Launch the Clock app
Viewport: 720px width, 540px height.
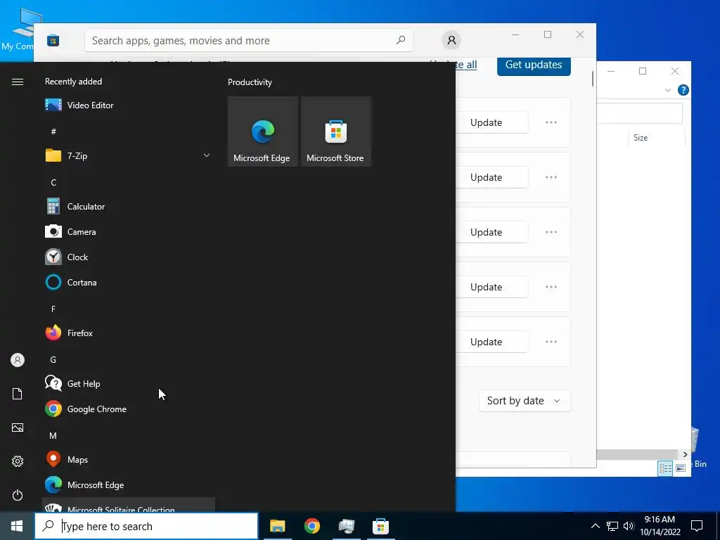(x=129, y=257)
